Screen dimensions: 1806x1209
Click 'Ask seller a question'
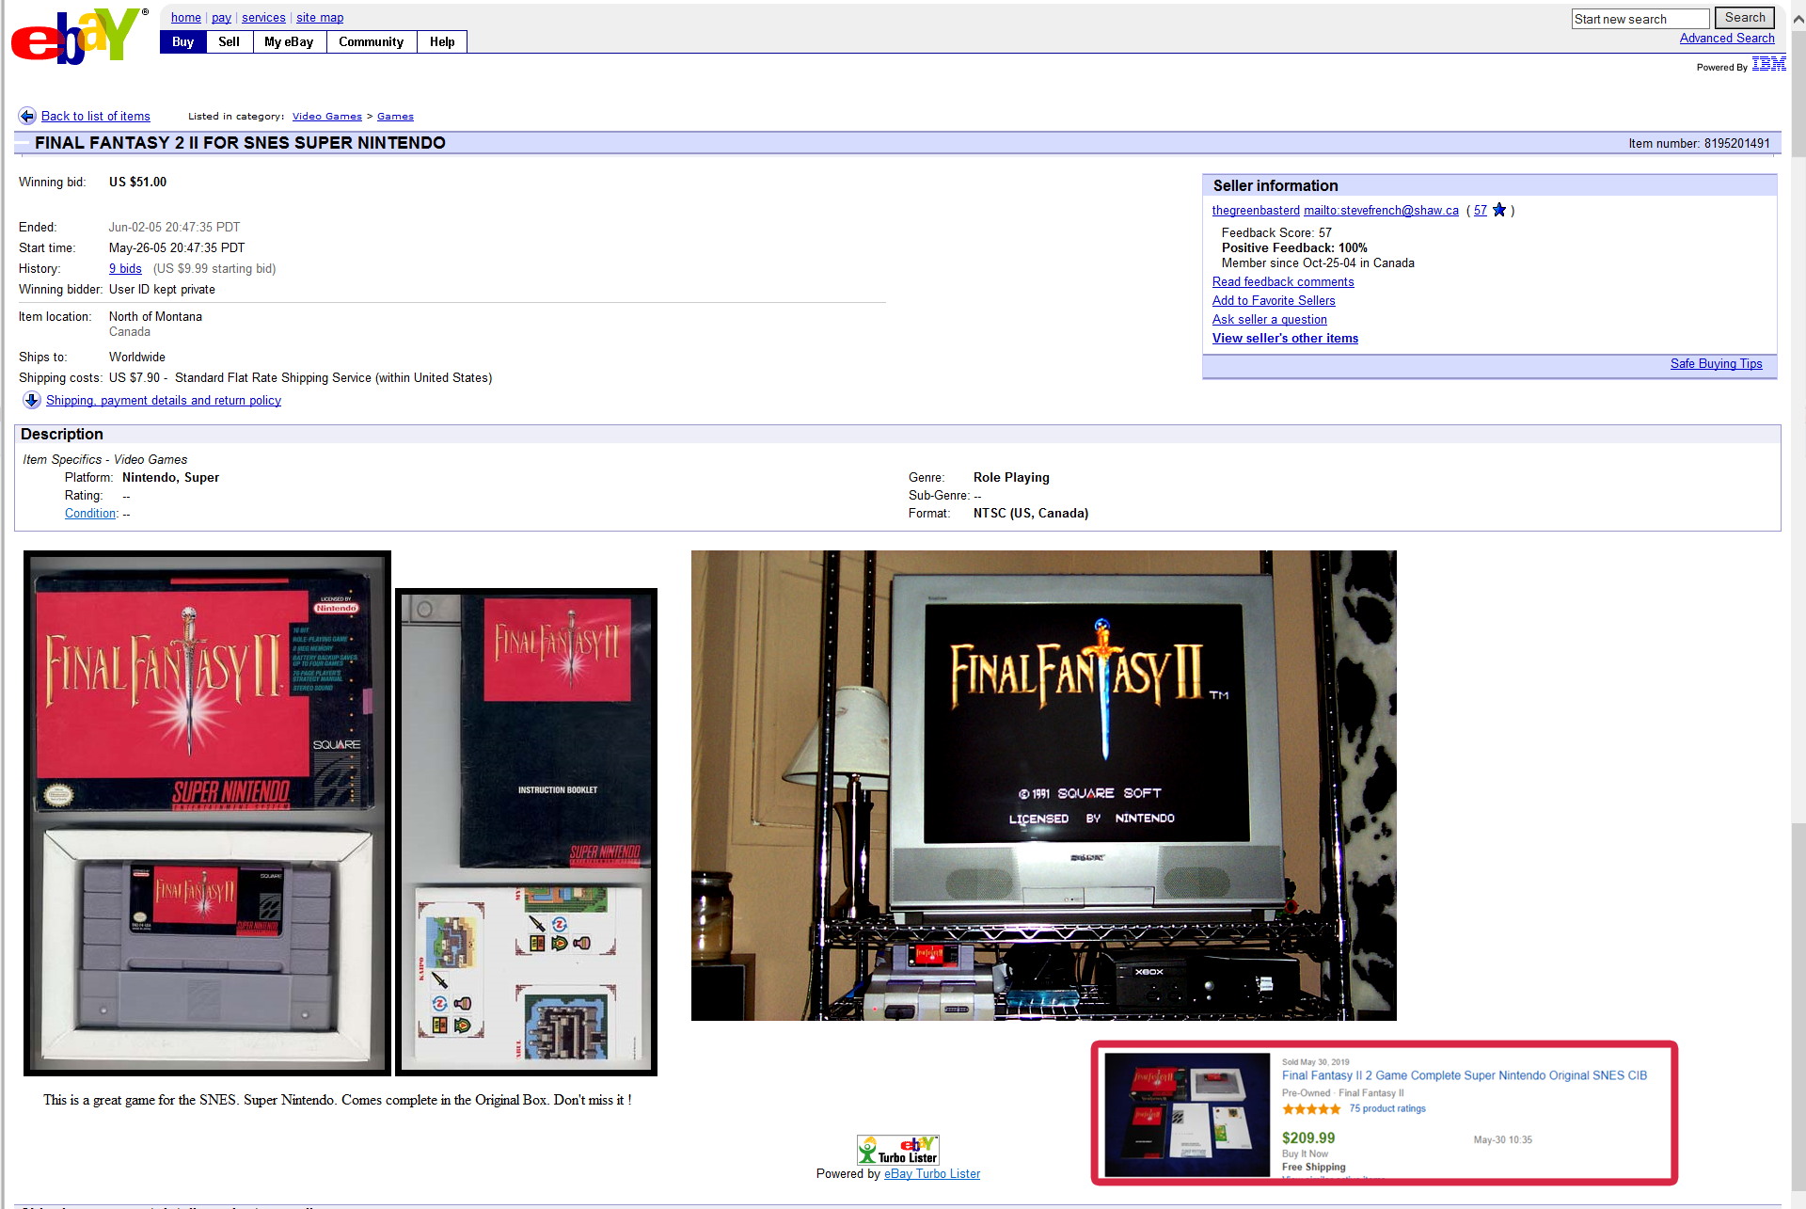1269,319
